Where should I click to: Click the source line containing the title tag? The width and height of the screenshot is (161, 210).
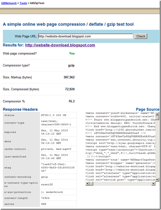(x=120, y=123)
